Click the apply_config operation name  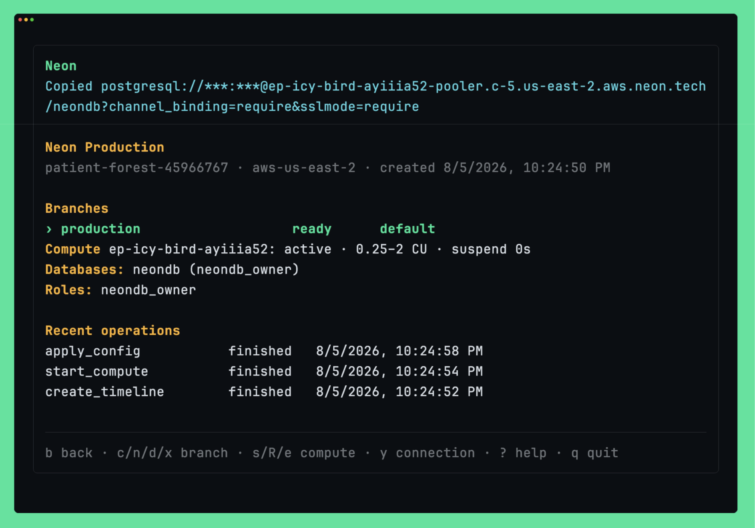pos(93,351)
